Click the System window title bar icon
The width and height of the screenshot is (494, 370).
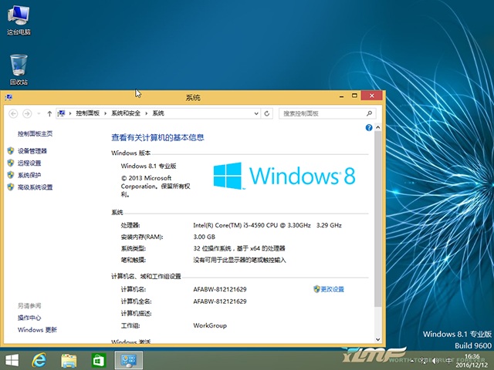click(x=8, y=97)
